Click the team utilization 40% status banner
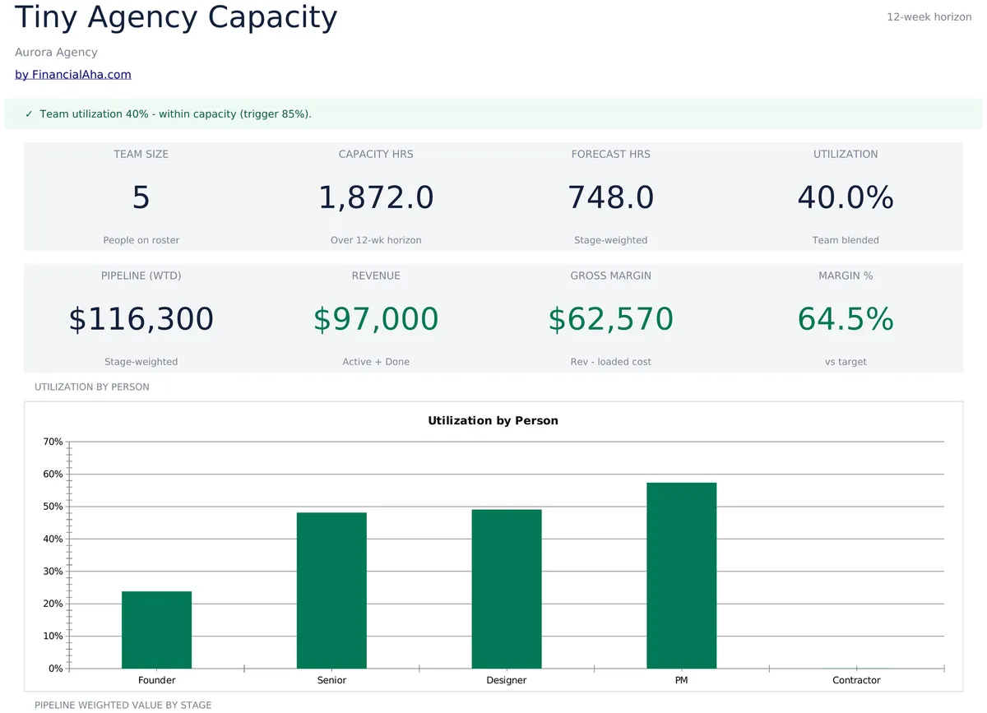Viewport: 987px width, 713px height. point(493,113)
